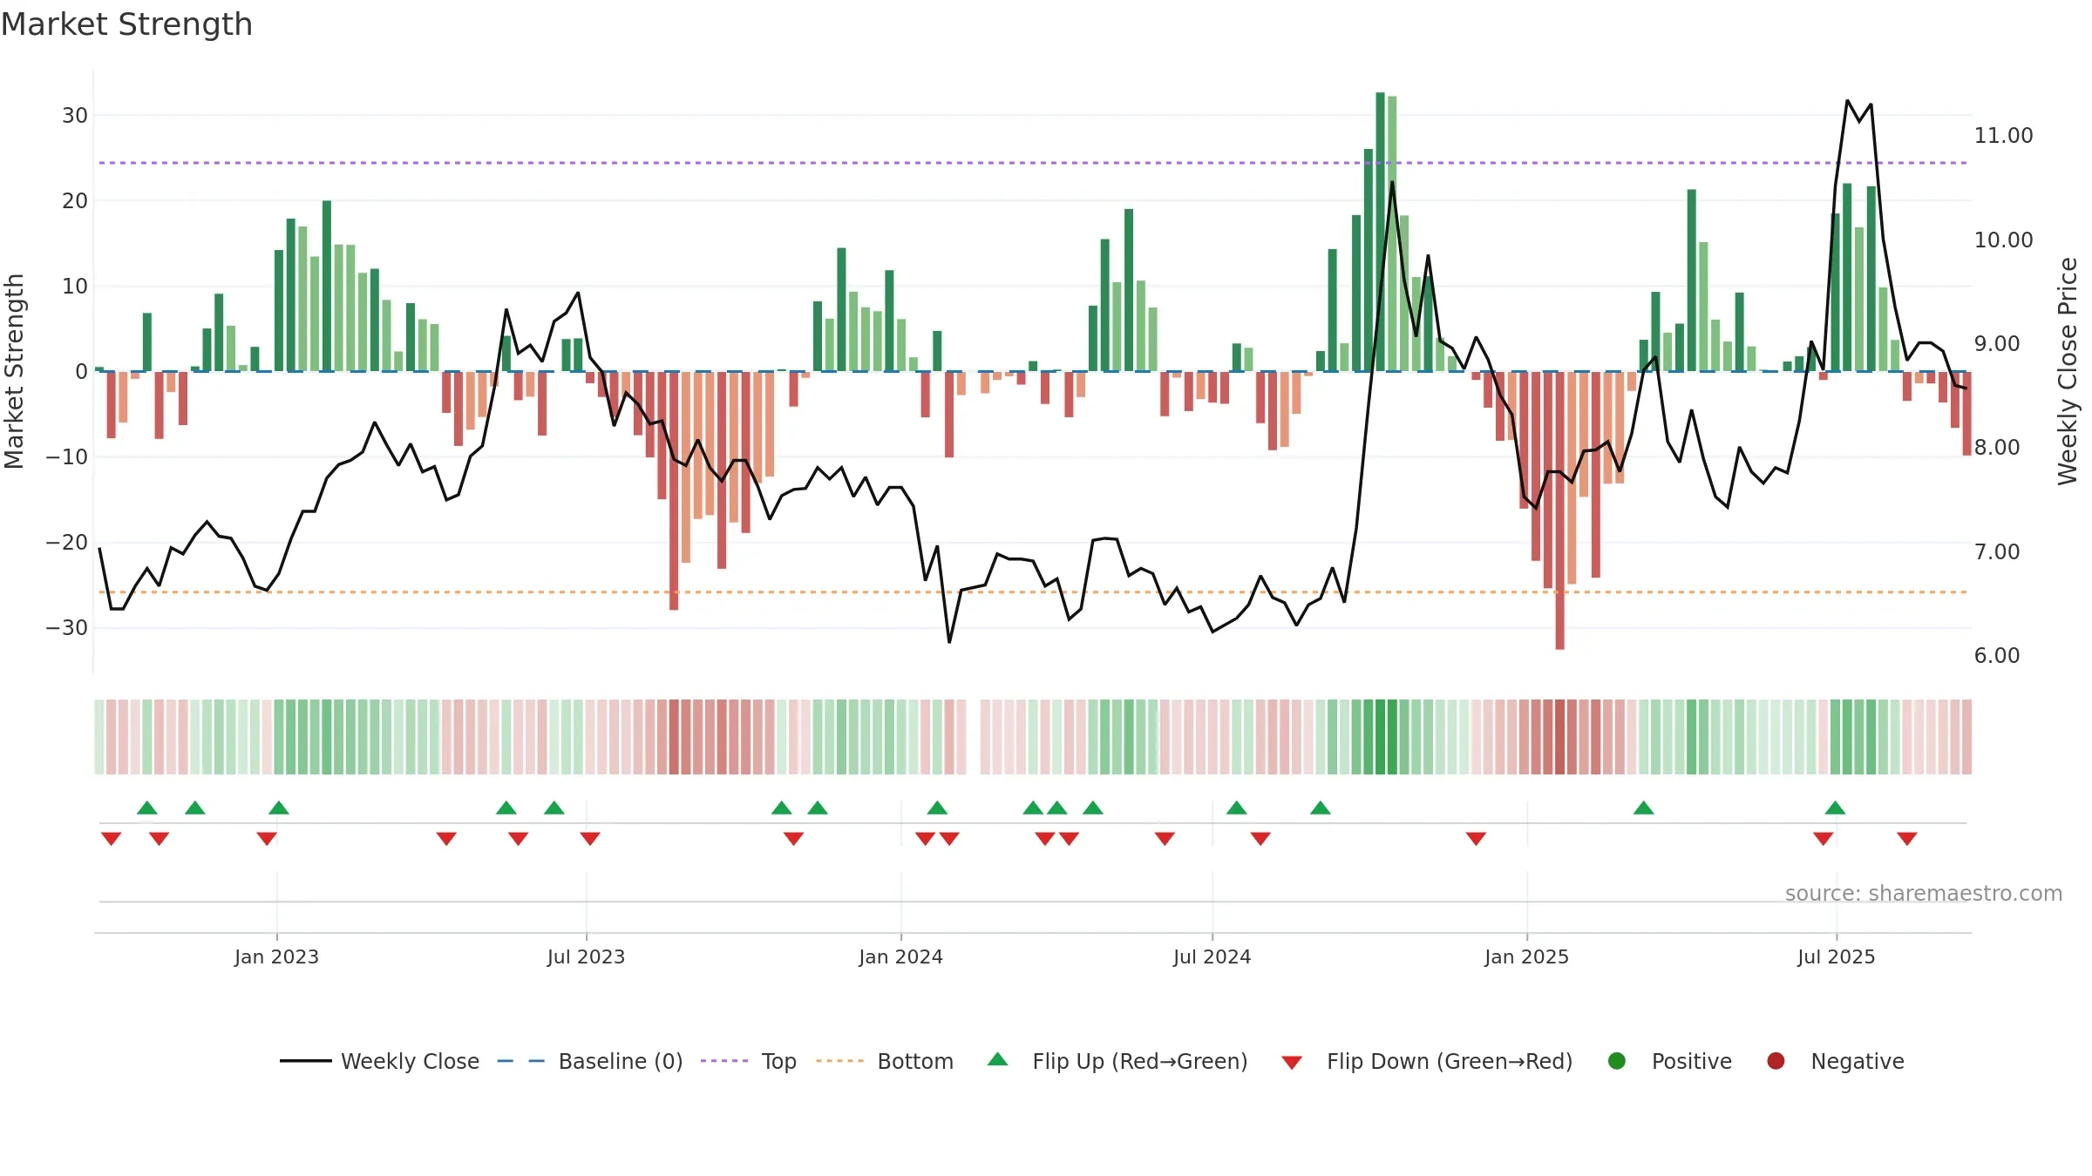Click the orange dotted Bottom legend swatch
The width and height of the screenshot is (2092, 1176).
tap(839, 1061)
